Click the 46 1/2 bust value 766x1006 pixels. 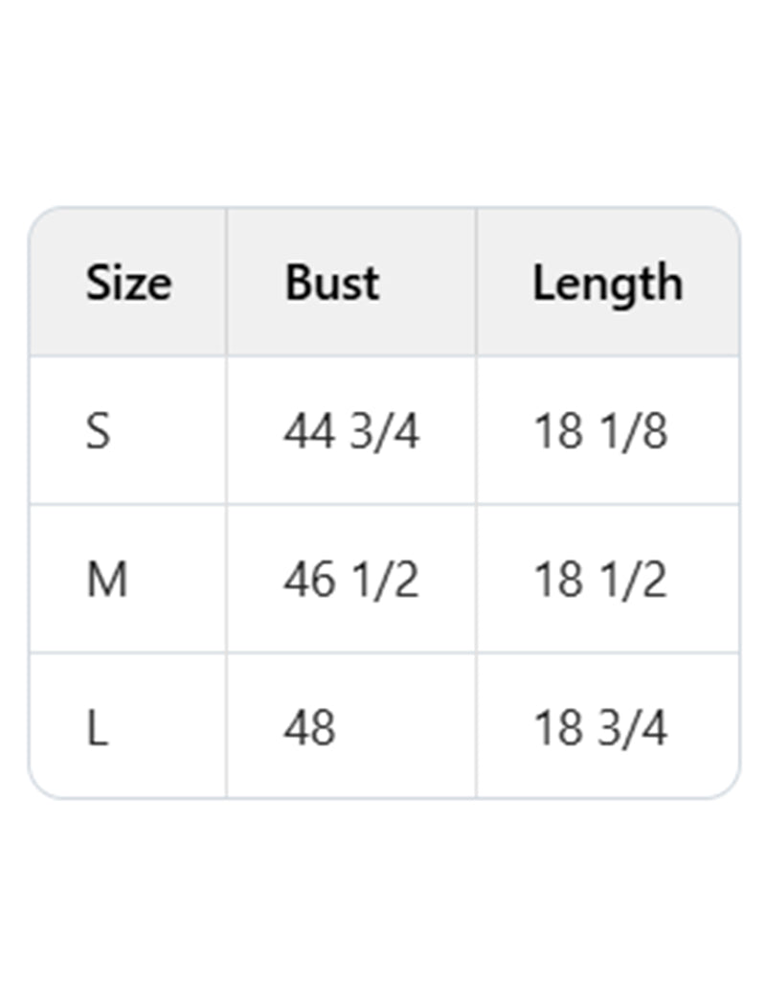(350, 581)
